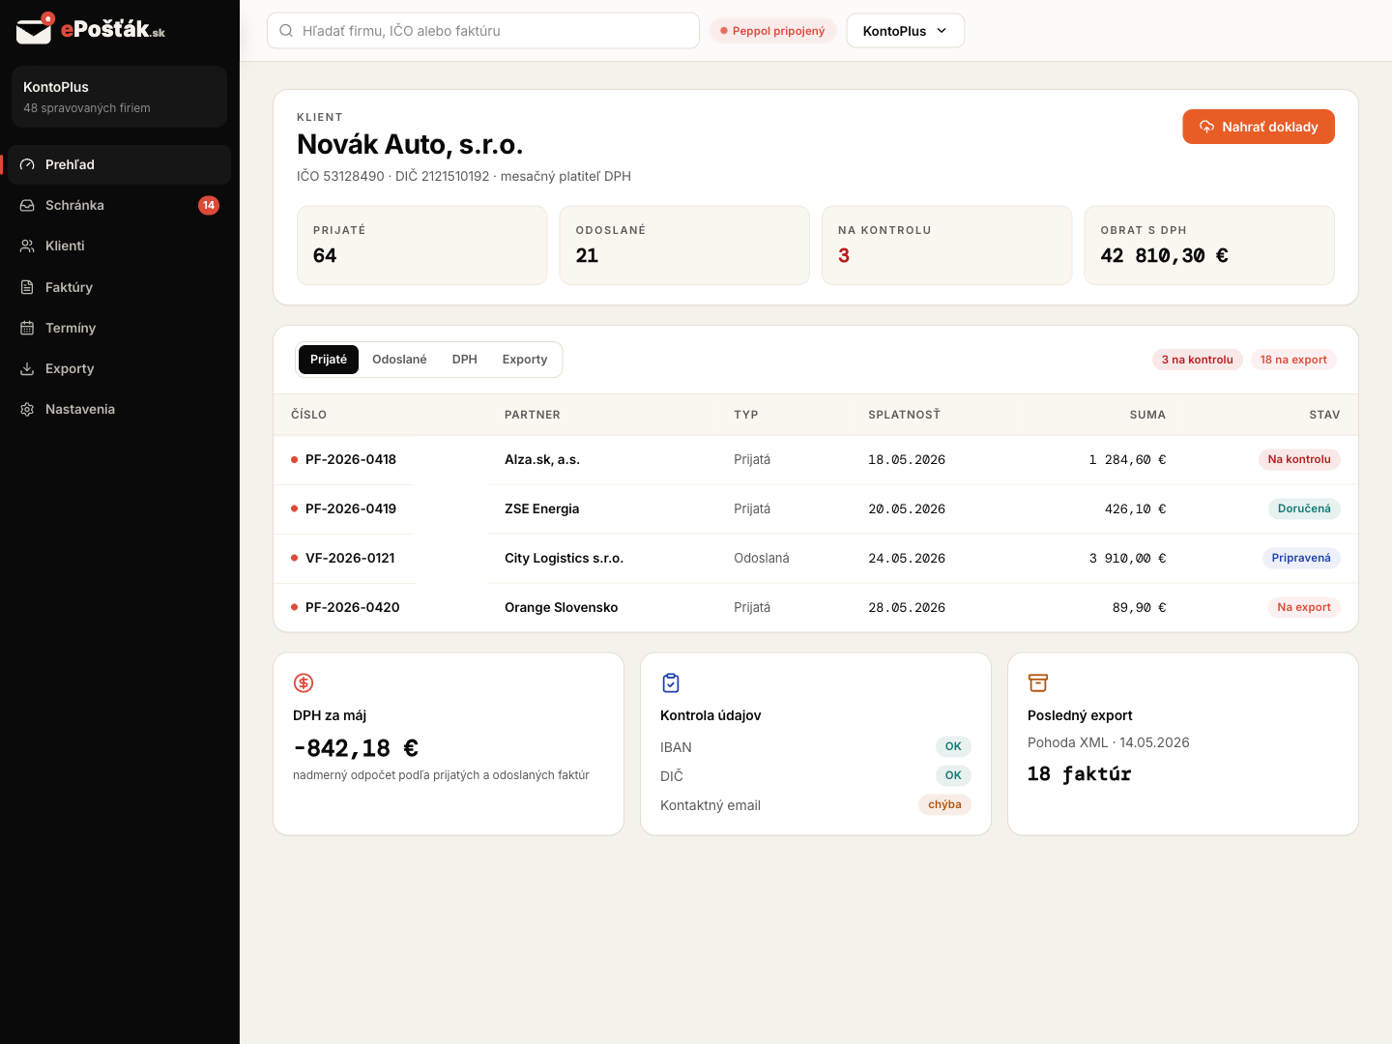Click the Posledný export archive box icon
This screenshot has height=1044, width=1392.
1038,683
